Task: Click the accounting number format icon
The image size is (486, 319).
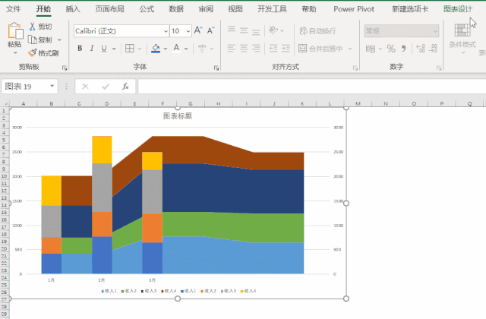Action: 371,49
